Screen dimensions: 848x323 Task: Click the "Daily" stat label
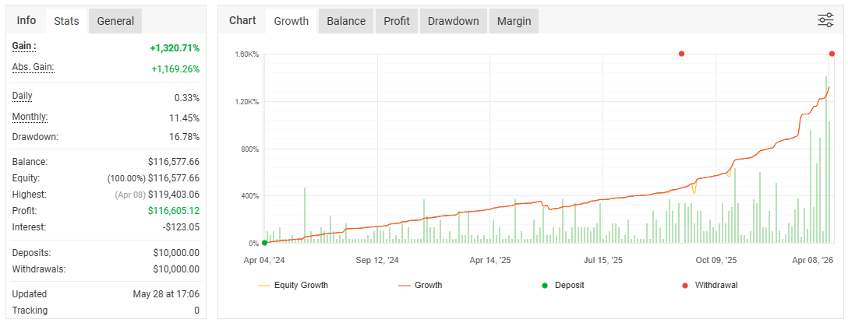(x=22, y=97)
